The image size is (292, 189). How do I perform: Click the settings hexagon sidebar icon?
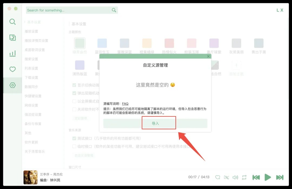[12, 85]
